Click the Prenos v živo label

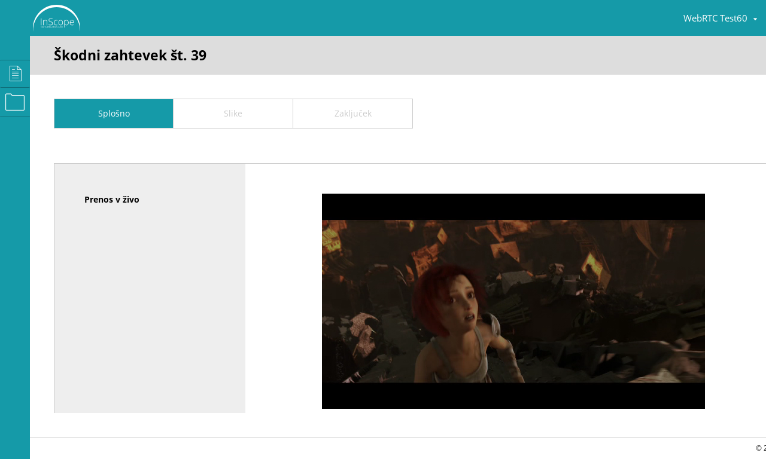112,200
